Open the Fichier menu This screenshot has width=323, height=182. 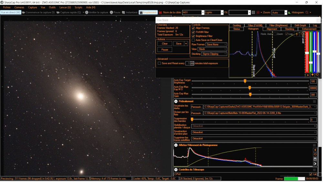coord(7,7)
